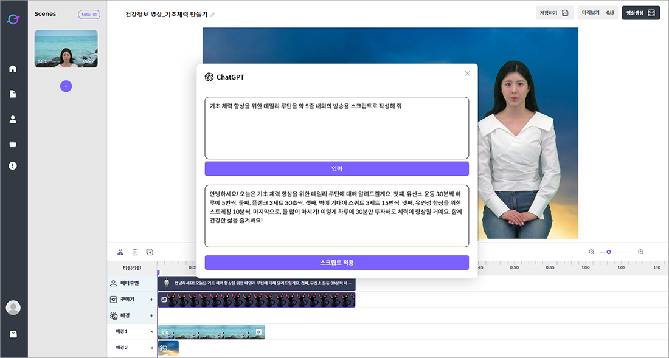Expand the 배경 track with its plus button
669x358 pixels.
tap(151, 315)
